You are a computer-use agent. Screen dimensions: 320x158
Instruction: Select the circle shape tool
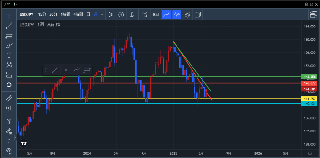pyautogui.click(x=9, y=85)
